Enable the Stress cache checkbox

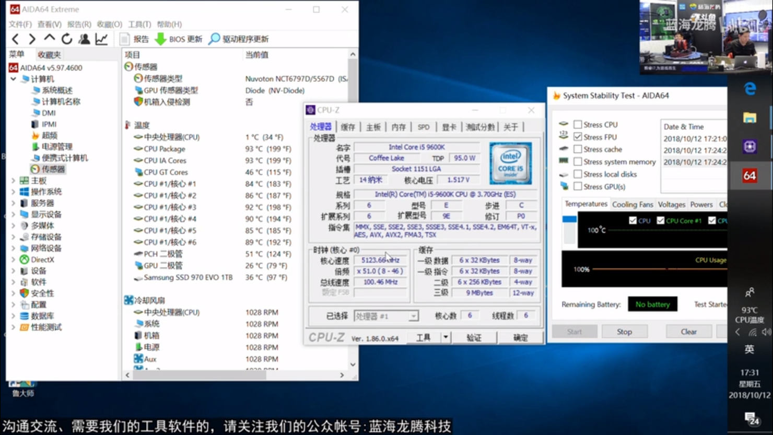[x=578, y=149]
